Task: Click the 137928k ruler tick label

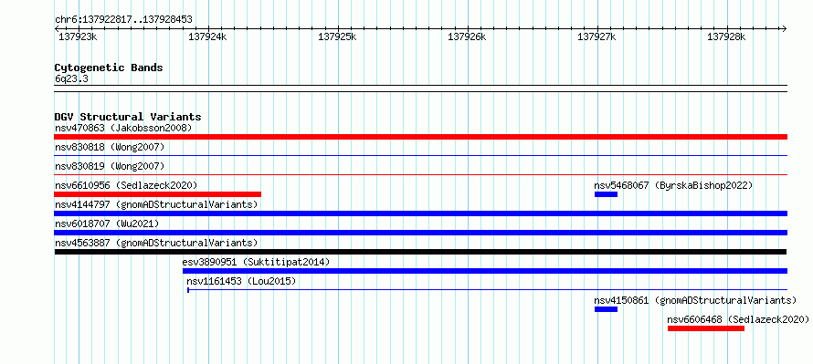Action: pos(726,36)
